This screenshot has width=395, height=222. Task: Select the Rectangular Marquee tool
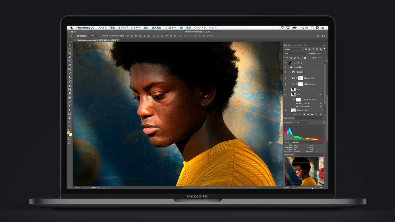click(70, 49)
